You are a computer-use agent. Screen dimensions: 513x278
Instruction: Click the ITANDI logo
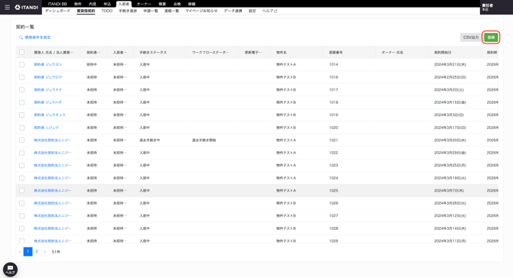click(27, 7)
